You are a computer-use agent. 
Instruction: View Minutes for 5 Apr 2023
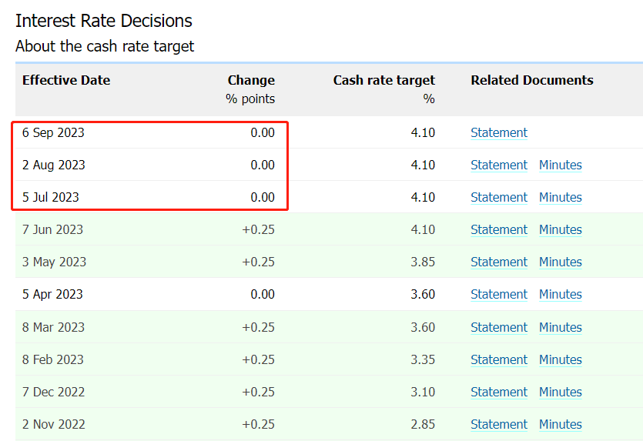(x=560, y=294)
